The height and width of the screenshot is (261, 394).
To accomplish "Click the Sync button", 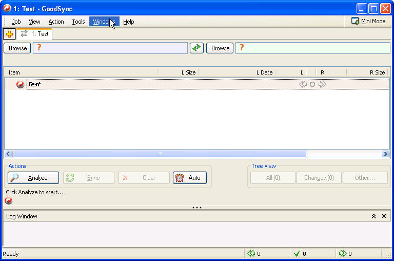I will pyautogui.click(x=89, y=178).
